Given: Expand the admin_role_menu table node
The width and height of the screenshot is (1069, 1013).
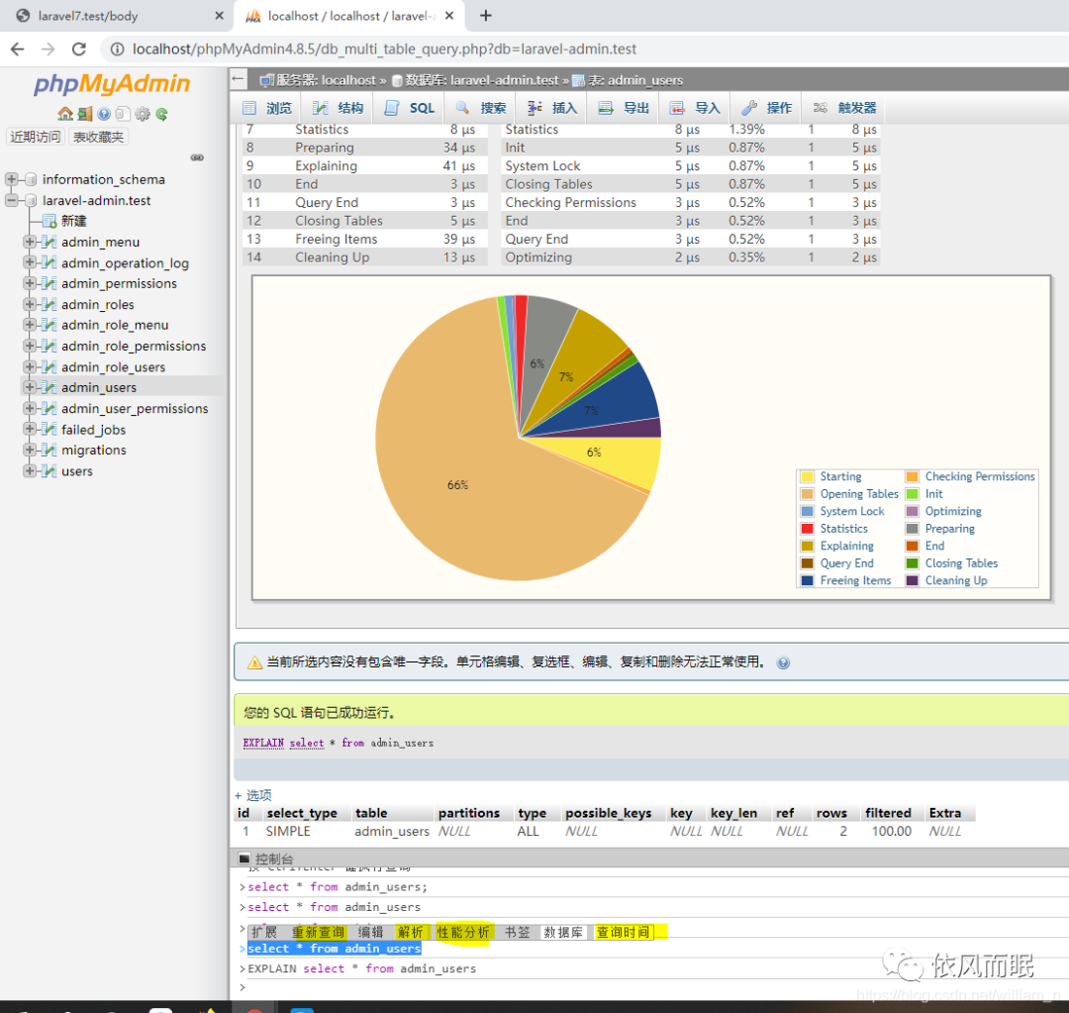Looking at the screenshot, I should 30,326.
